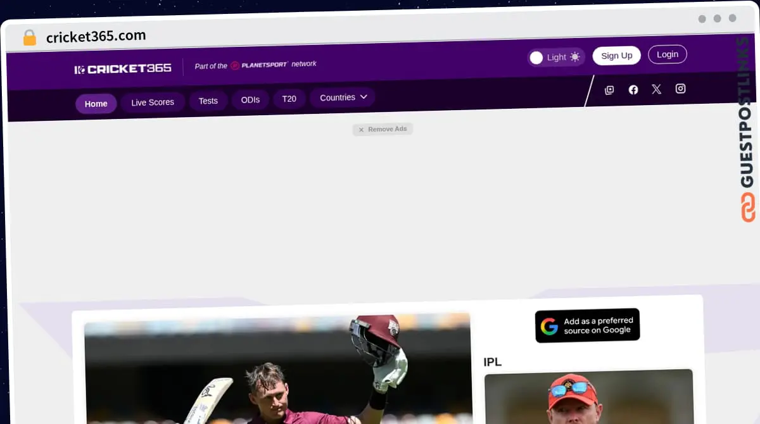The image size is (760, 424).
Task: Click the Login button
Action: click(667, 54)
